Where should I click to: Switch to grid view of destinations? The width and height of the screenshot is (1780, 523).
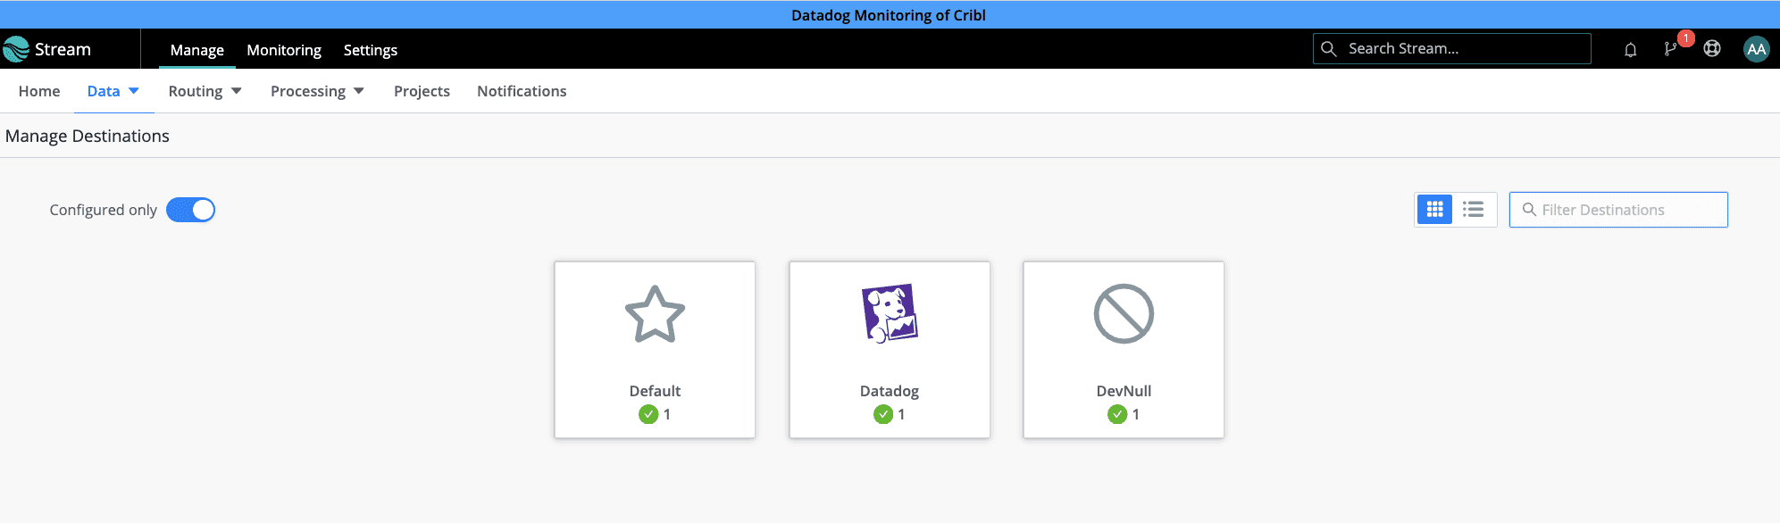(x=1434, y=210)
